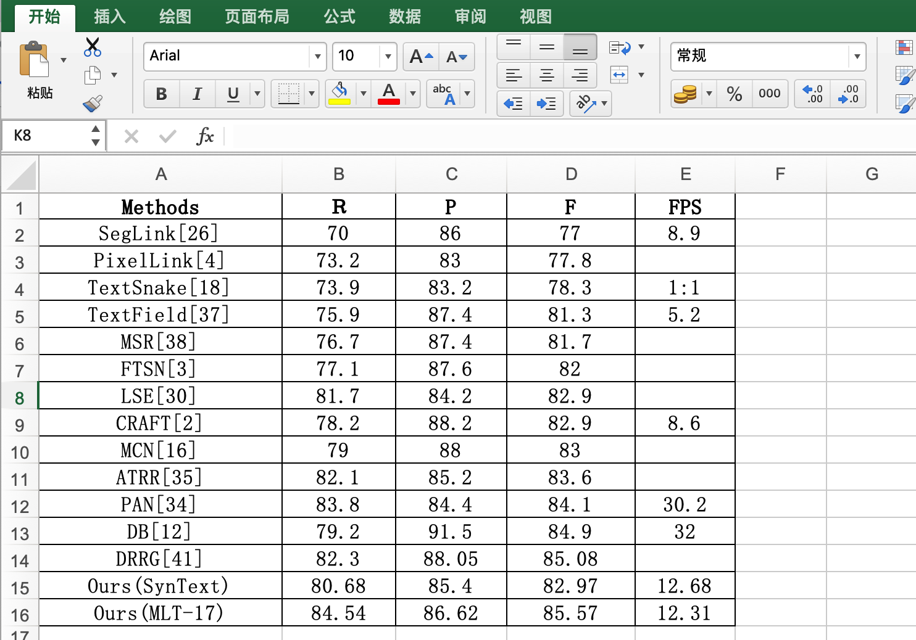Click the abc phonetic guide icon
The image size is (916, 640).
click(443, 94)
